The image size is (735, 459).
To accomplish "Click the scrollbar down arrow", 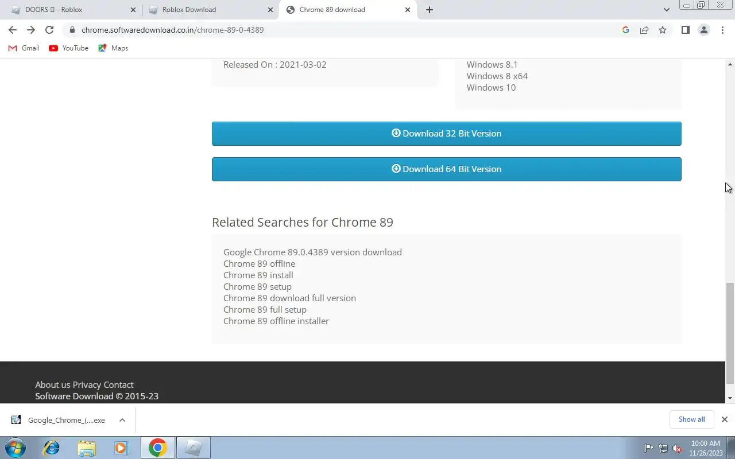I will [x=730, y=398].
